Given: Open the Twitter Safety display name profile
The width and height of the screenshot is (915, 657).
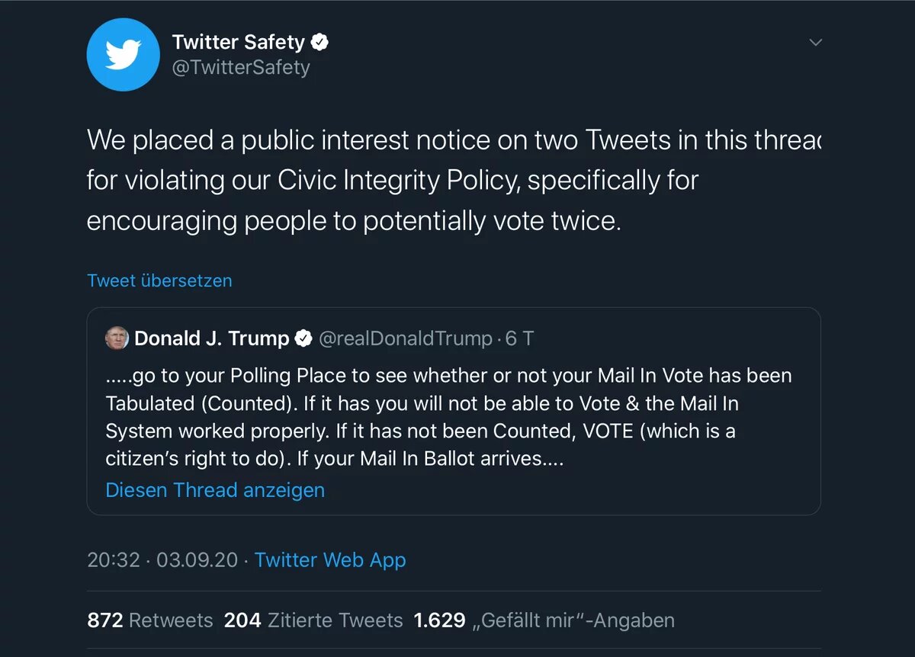Looking at the screenshot, I should click(238, 42).
